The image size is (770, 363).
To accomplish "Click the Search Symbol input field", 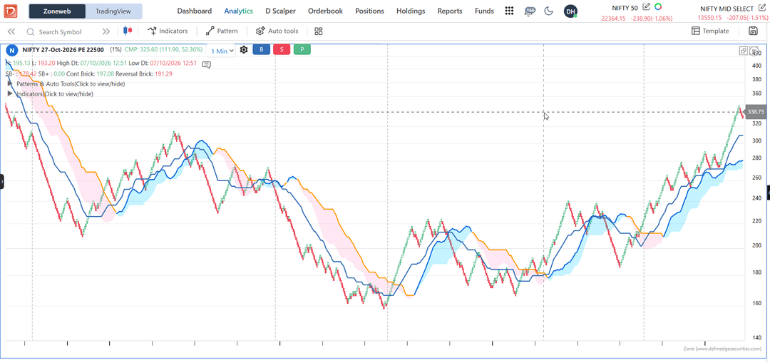I will click(x=60, y=31).
